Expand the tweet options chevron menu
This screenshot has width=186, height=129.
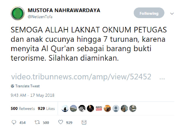[x=172, y=14]
